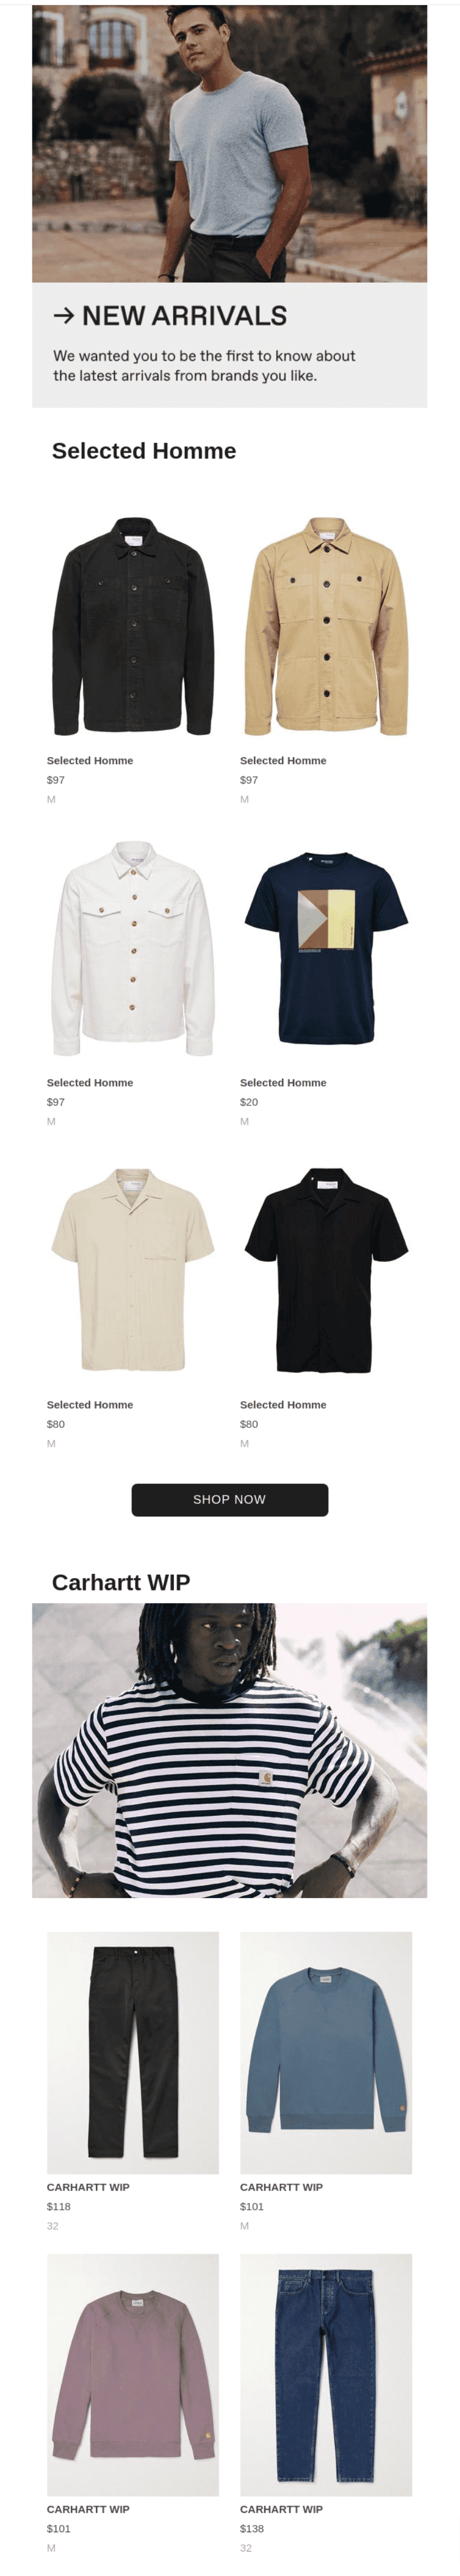Click the CARHARTT WIP label priced $118
460x2576 pixels.
[x=88, y=2187]
